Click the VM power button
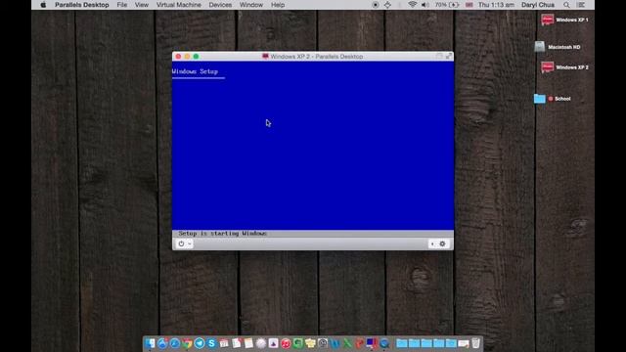This screenshot has width=626, height=352. click(x=181, y=243)
